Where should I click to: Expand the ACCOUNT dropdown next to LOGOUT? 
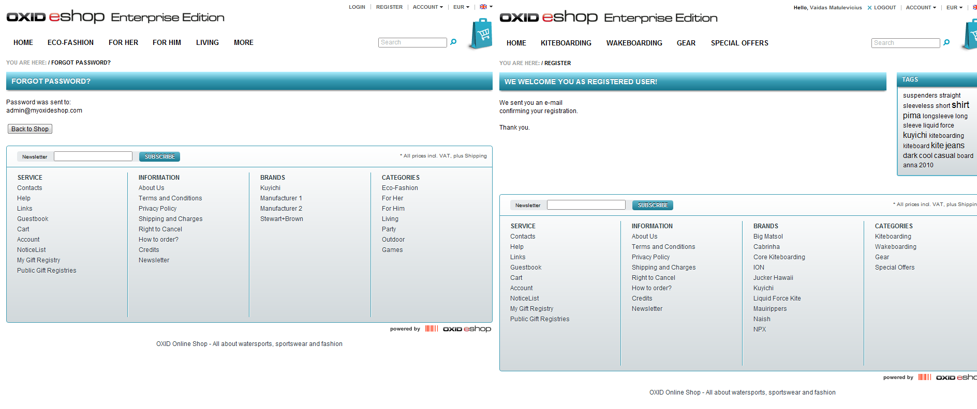pos(921,8)
